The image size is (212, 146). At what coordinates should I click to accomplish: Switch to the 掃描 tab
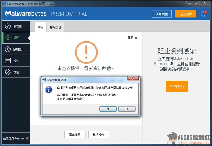41,27
